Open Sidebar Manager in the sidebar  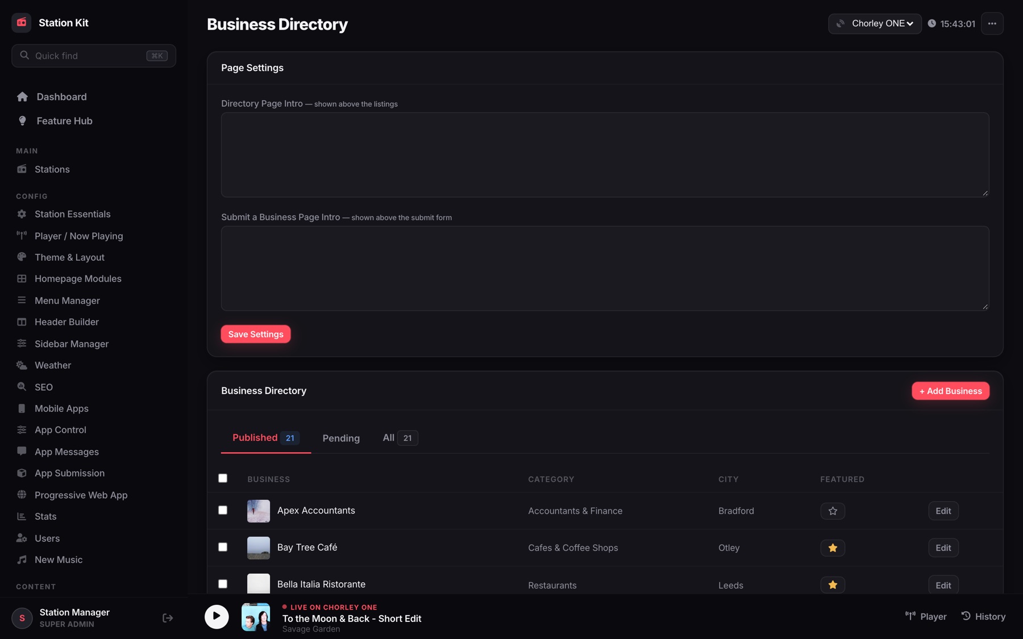point(72,344)
